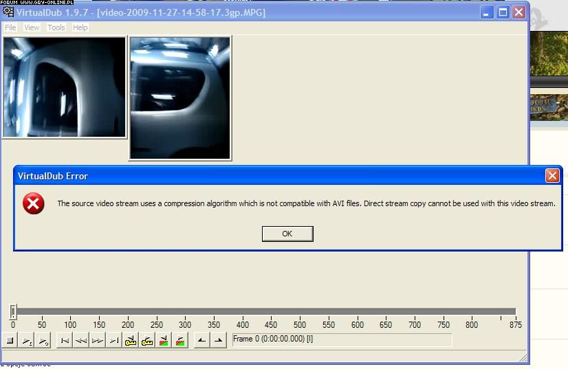Open the View menu

32,27
